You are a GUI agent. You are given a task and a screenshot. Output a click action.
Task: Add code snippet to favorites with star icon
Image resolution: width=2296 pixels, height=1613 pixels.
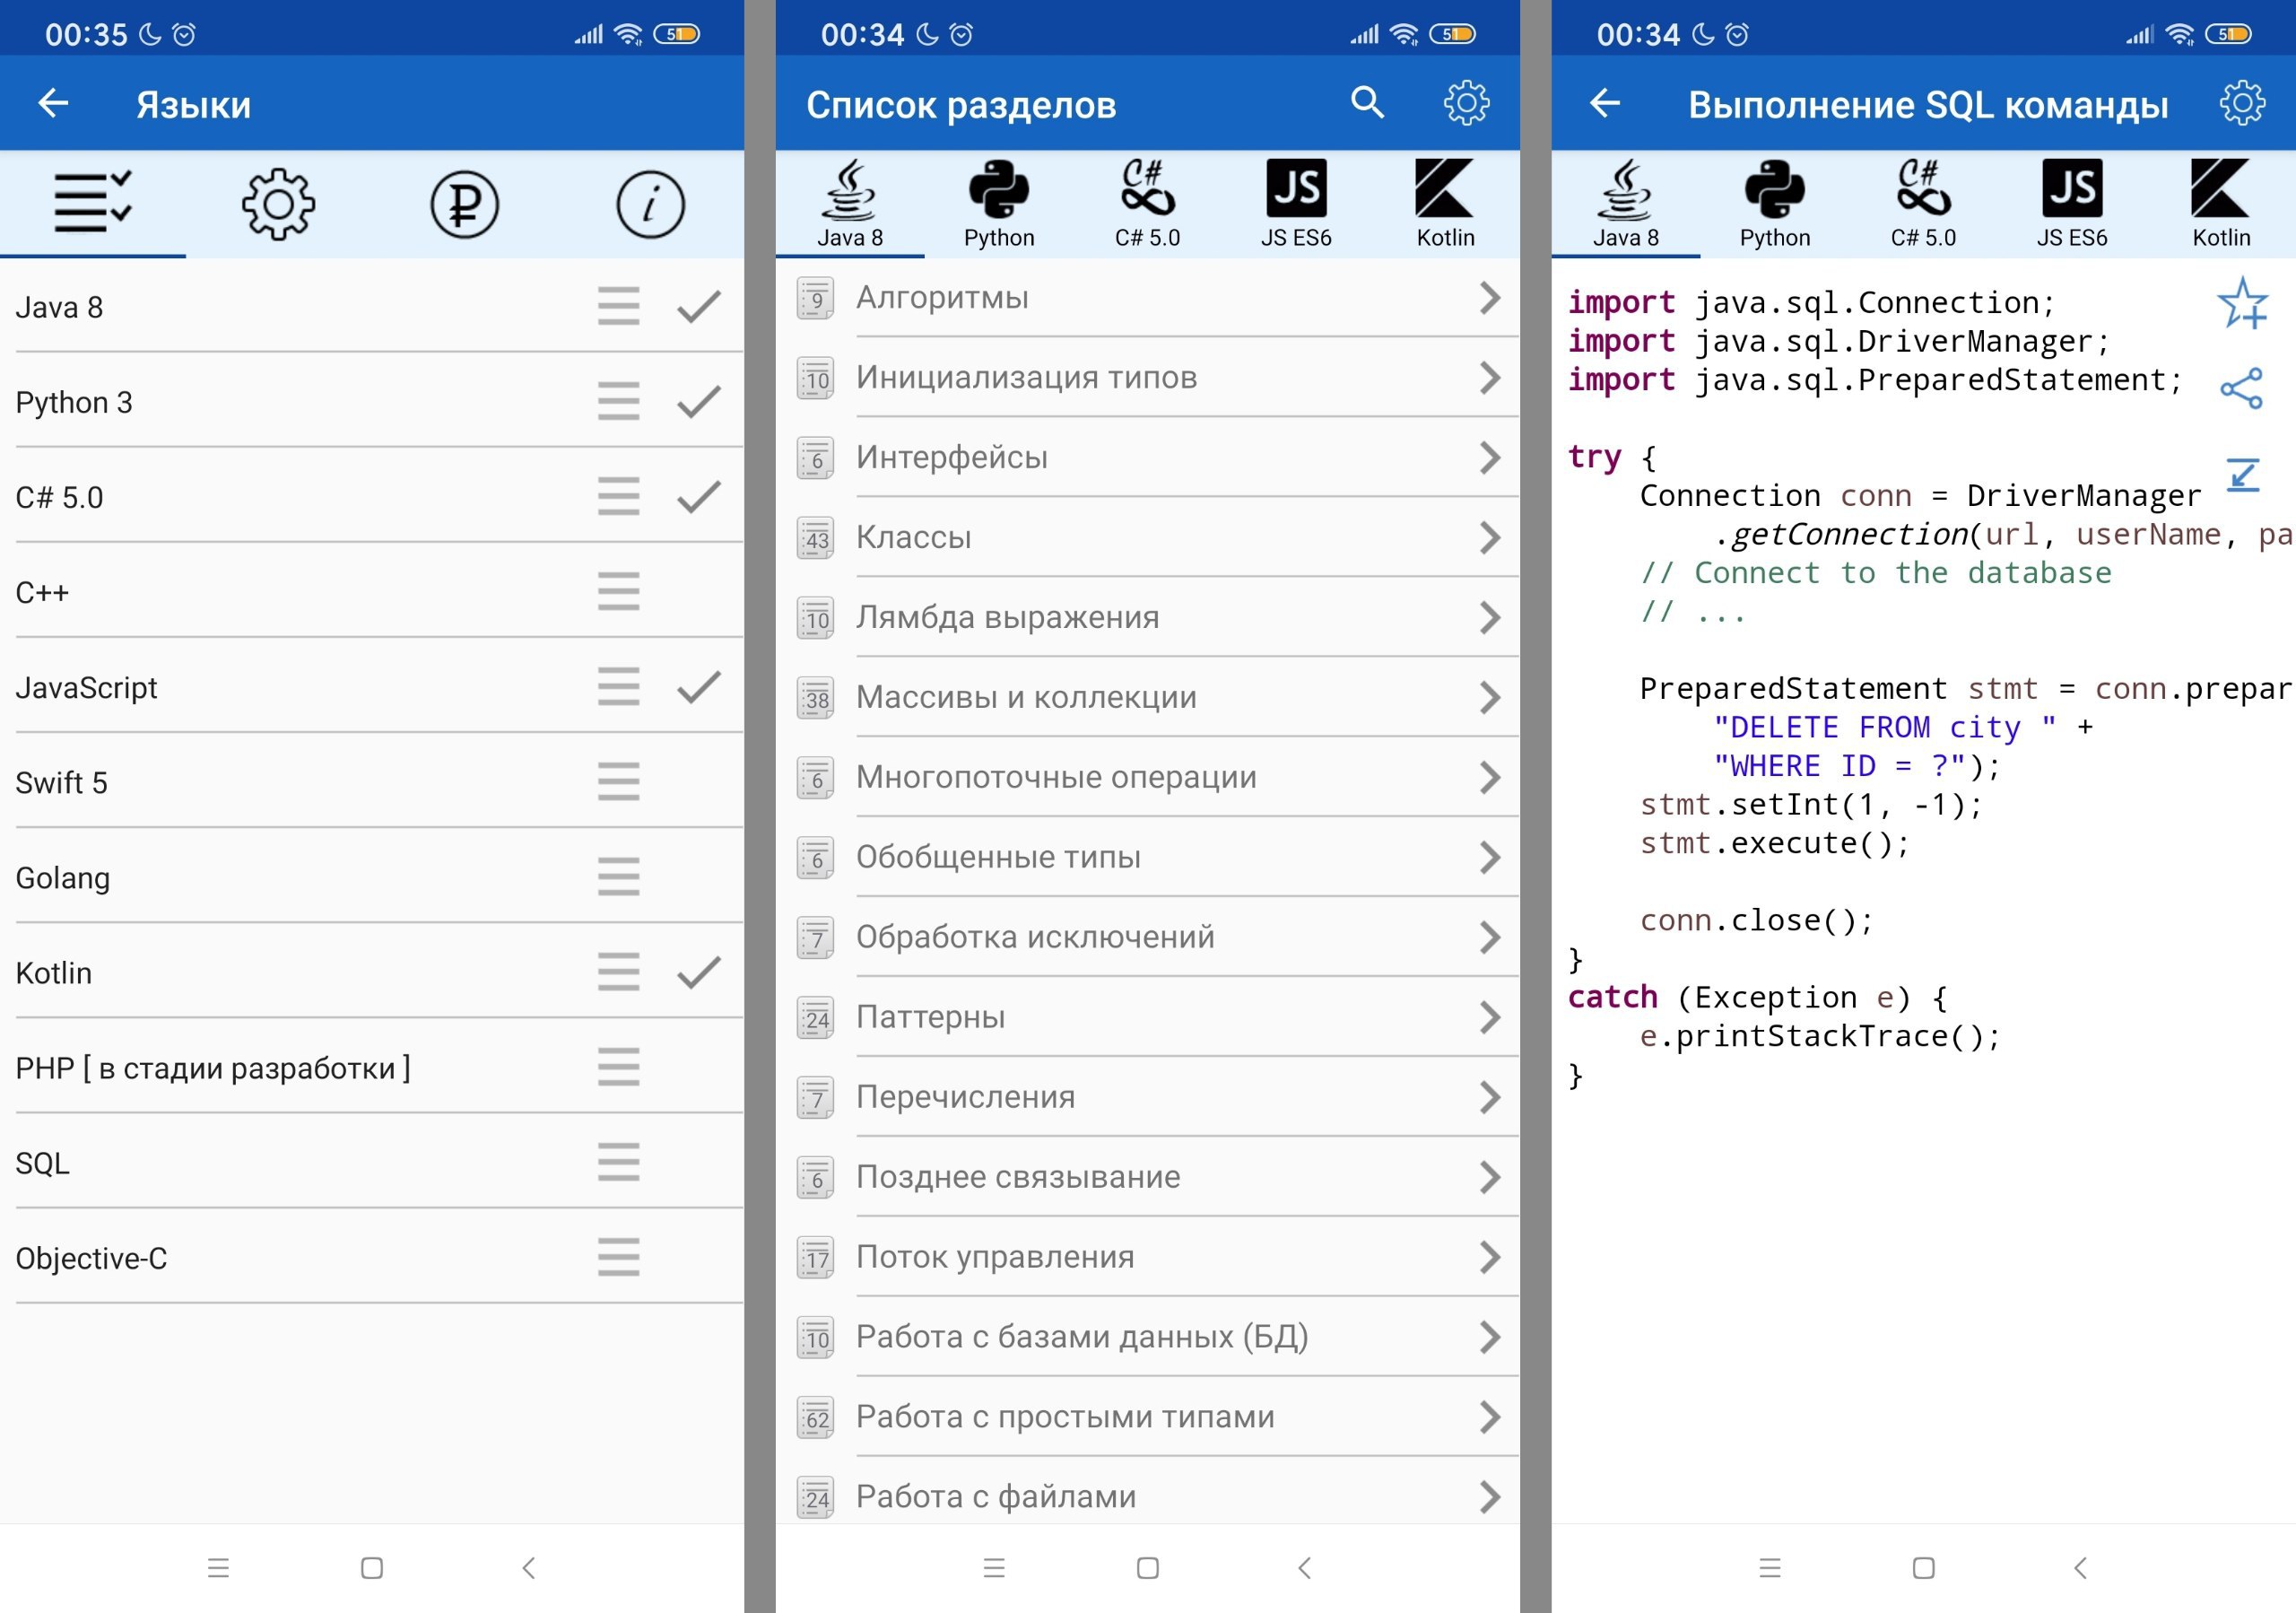tap(2242, 303)
